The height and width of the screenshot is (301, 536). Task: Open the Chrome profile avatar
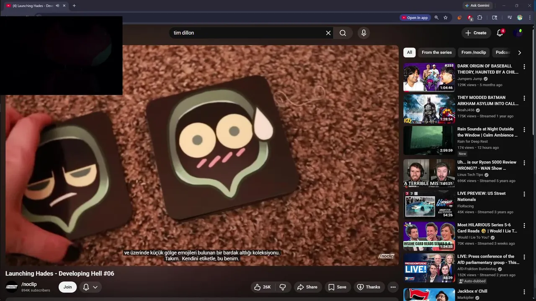tap(520, 18)
